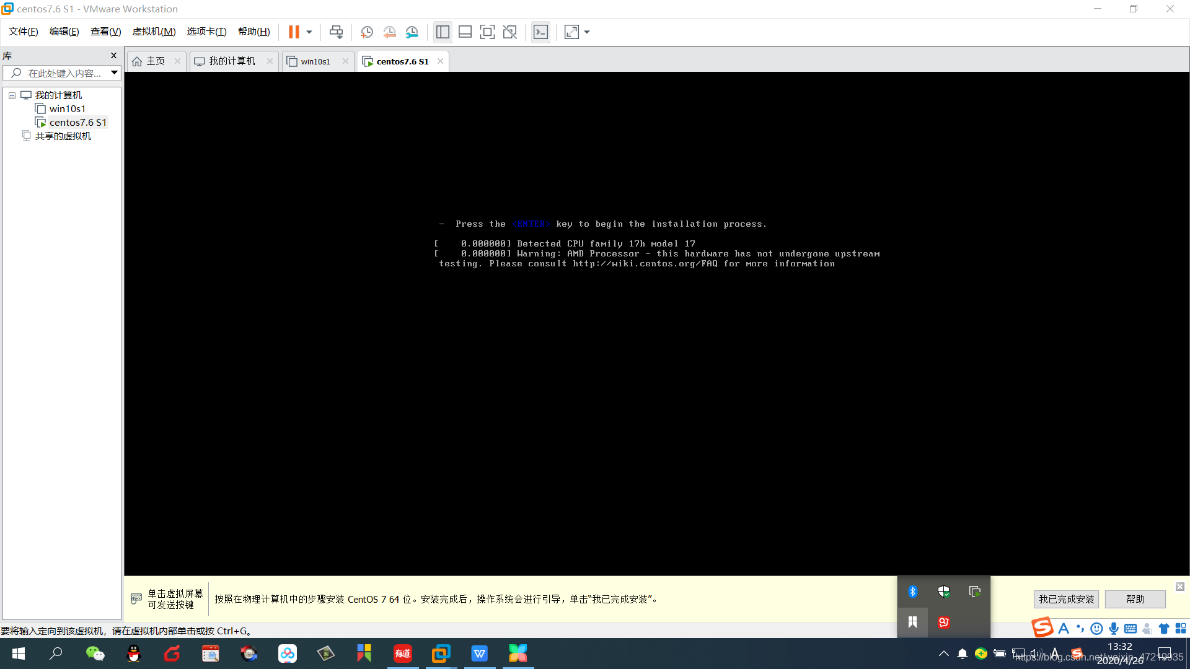
Task: Open the 文件(F) menu
Action: [x=23, y=32]
